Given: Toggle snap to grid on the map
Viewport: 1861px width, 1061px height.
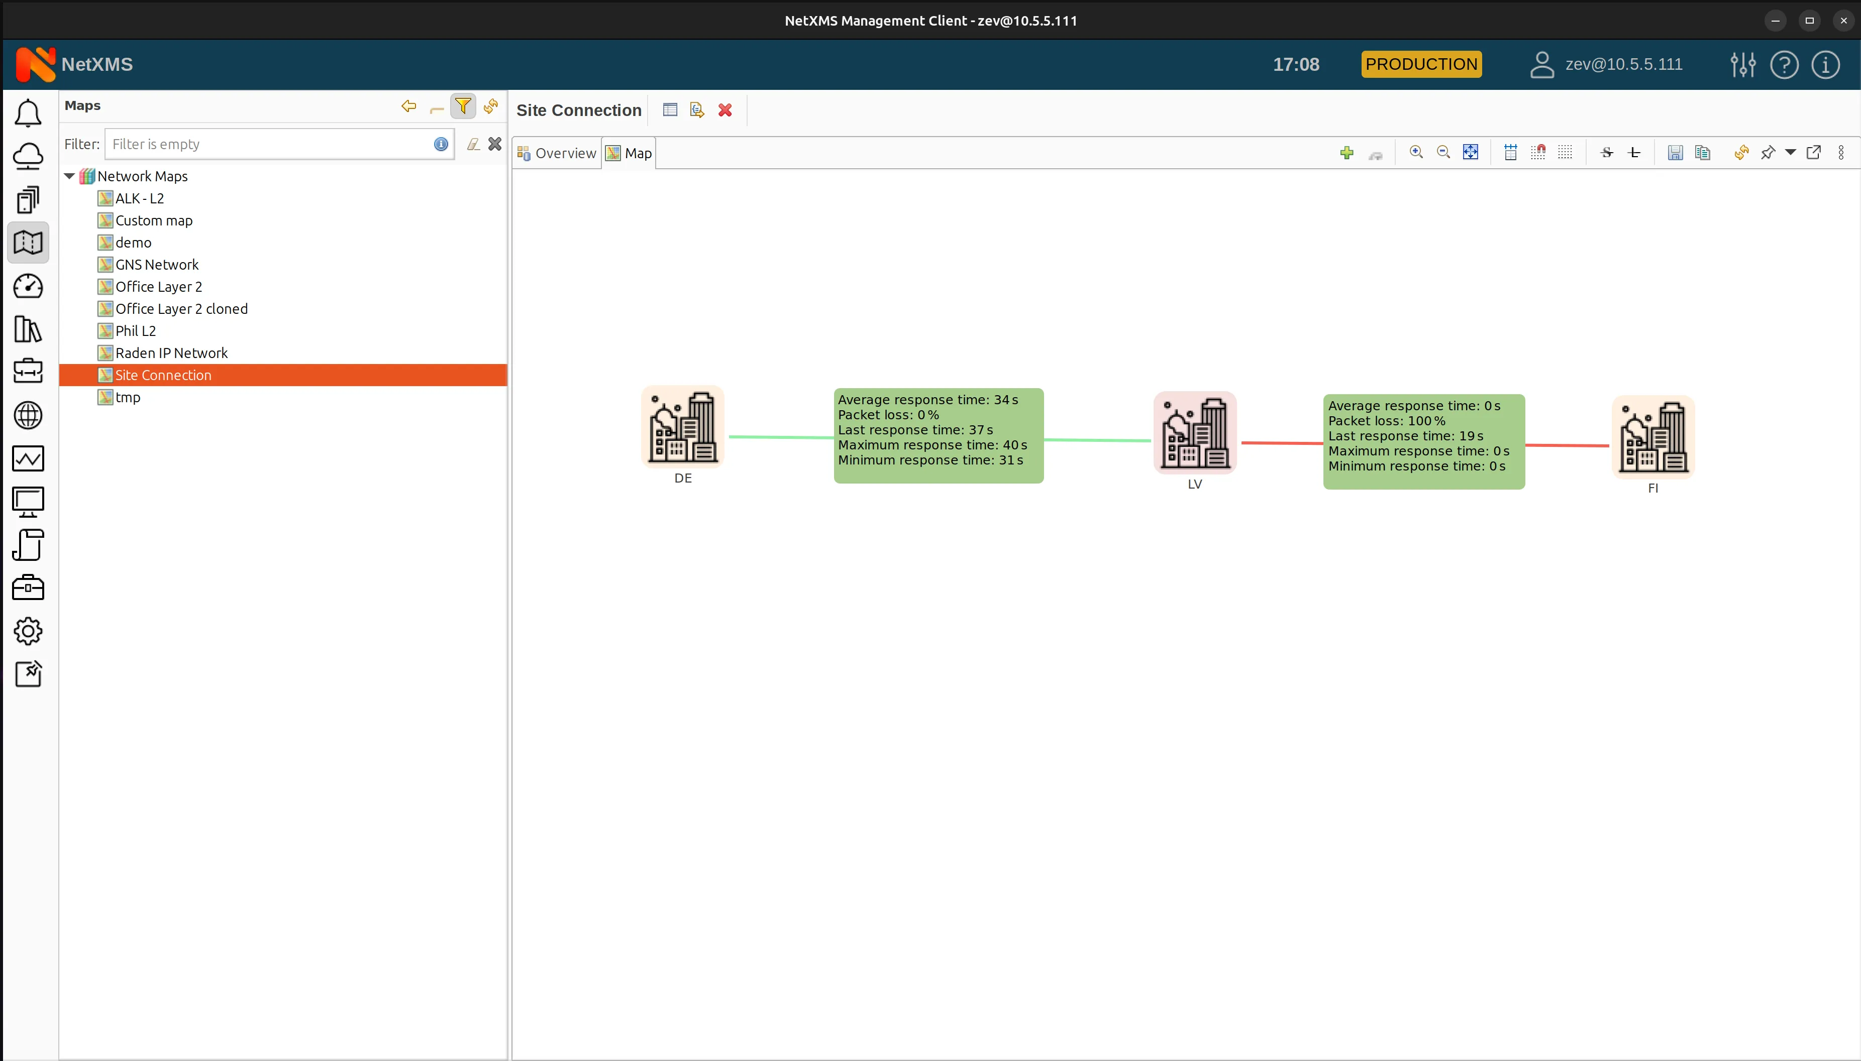Looking at the screenshot, I should pyautogui.click(x=1539, y=152).
